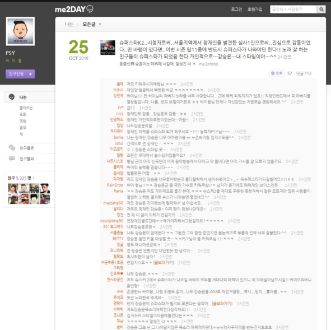Click the dark-haired man profile in friends grid
This screenshot has height=330, width=331.
[45, 188]
